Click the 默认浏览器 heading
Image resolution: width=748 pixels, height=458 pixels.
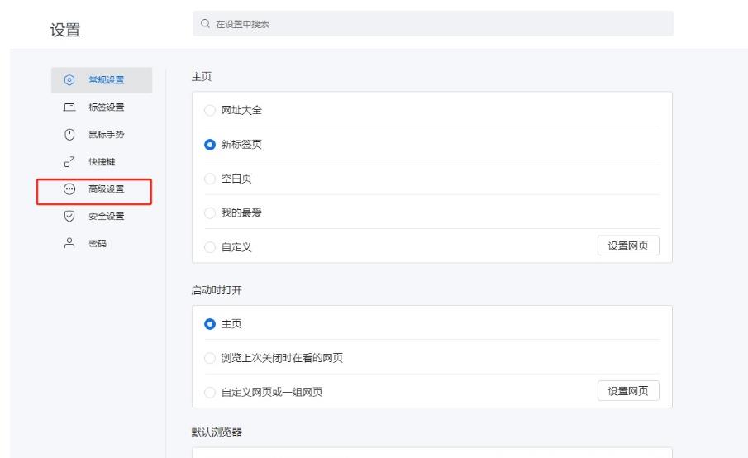[217, 432]
